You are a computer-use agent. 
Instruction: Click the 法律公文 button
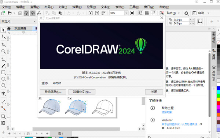82,92
